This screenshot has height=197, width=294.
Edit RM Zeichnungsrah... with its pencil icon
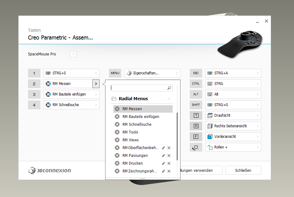164,171
